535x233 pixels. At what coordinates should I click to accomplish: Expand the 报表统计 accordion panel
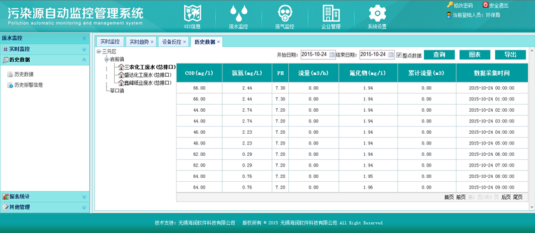point(84,197)
